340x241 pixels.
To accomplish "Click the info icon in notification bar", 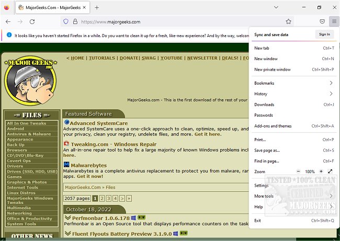I will click(9, 35).
